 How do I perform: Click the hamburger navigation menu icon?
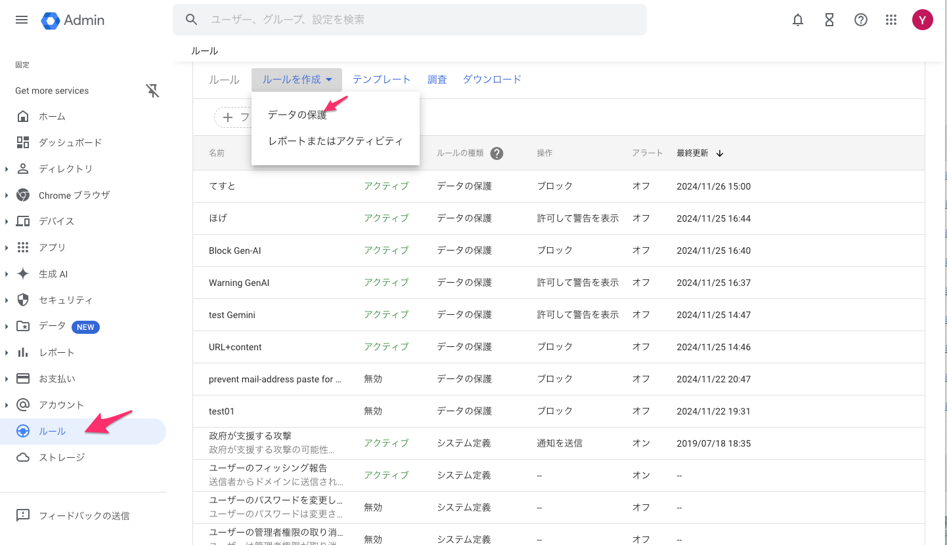click(21, 20)
